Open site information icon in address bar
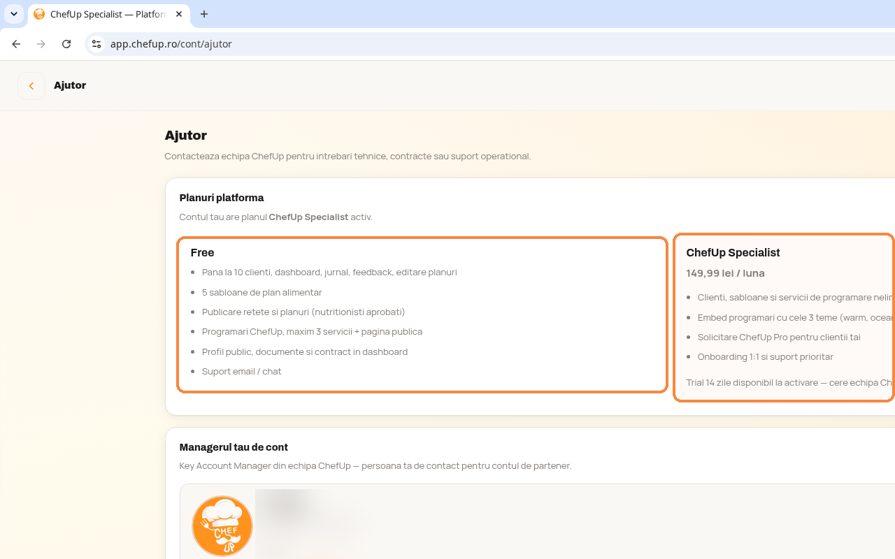The width and height of the screenshot is (895, 559). [x=96, y=44]
